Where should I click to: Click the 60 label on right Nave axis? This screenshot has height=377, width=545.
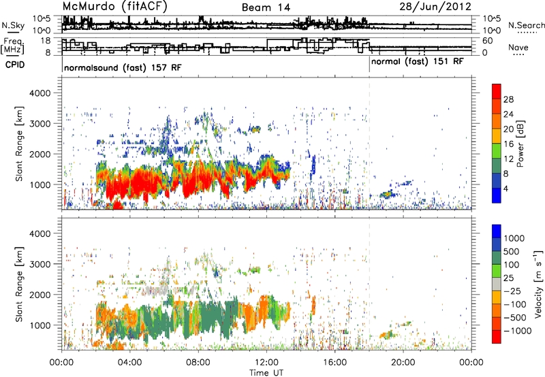(488, 41)
